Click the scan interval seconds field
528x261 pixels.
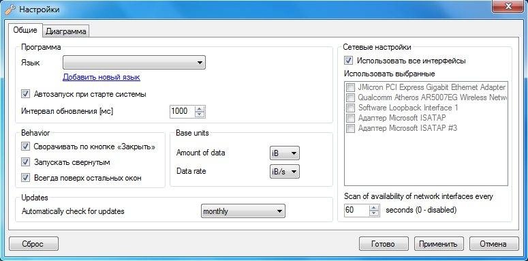pos(356,210)
